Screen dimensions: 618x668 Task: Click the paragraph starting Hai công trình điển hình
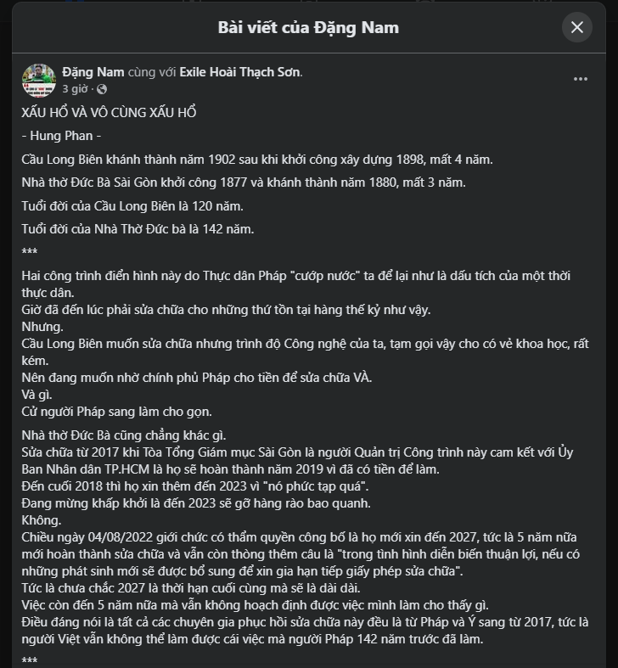tap(295, 284)
